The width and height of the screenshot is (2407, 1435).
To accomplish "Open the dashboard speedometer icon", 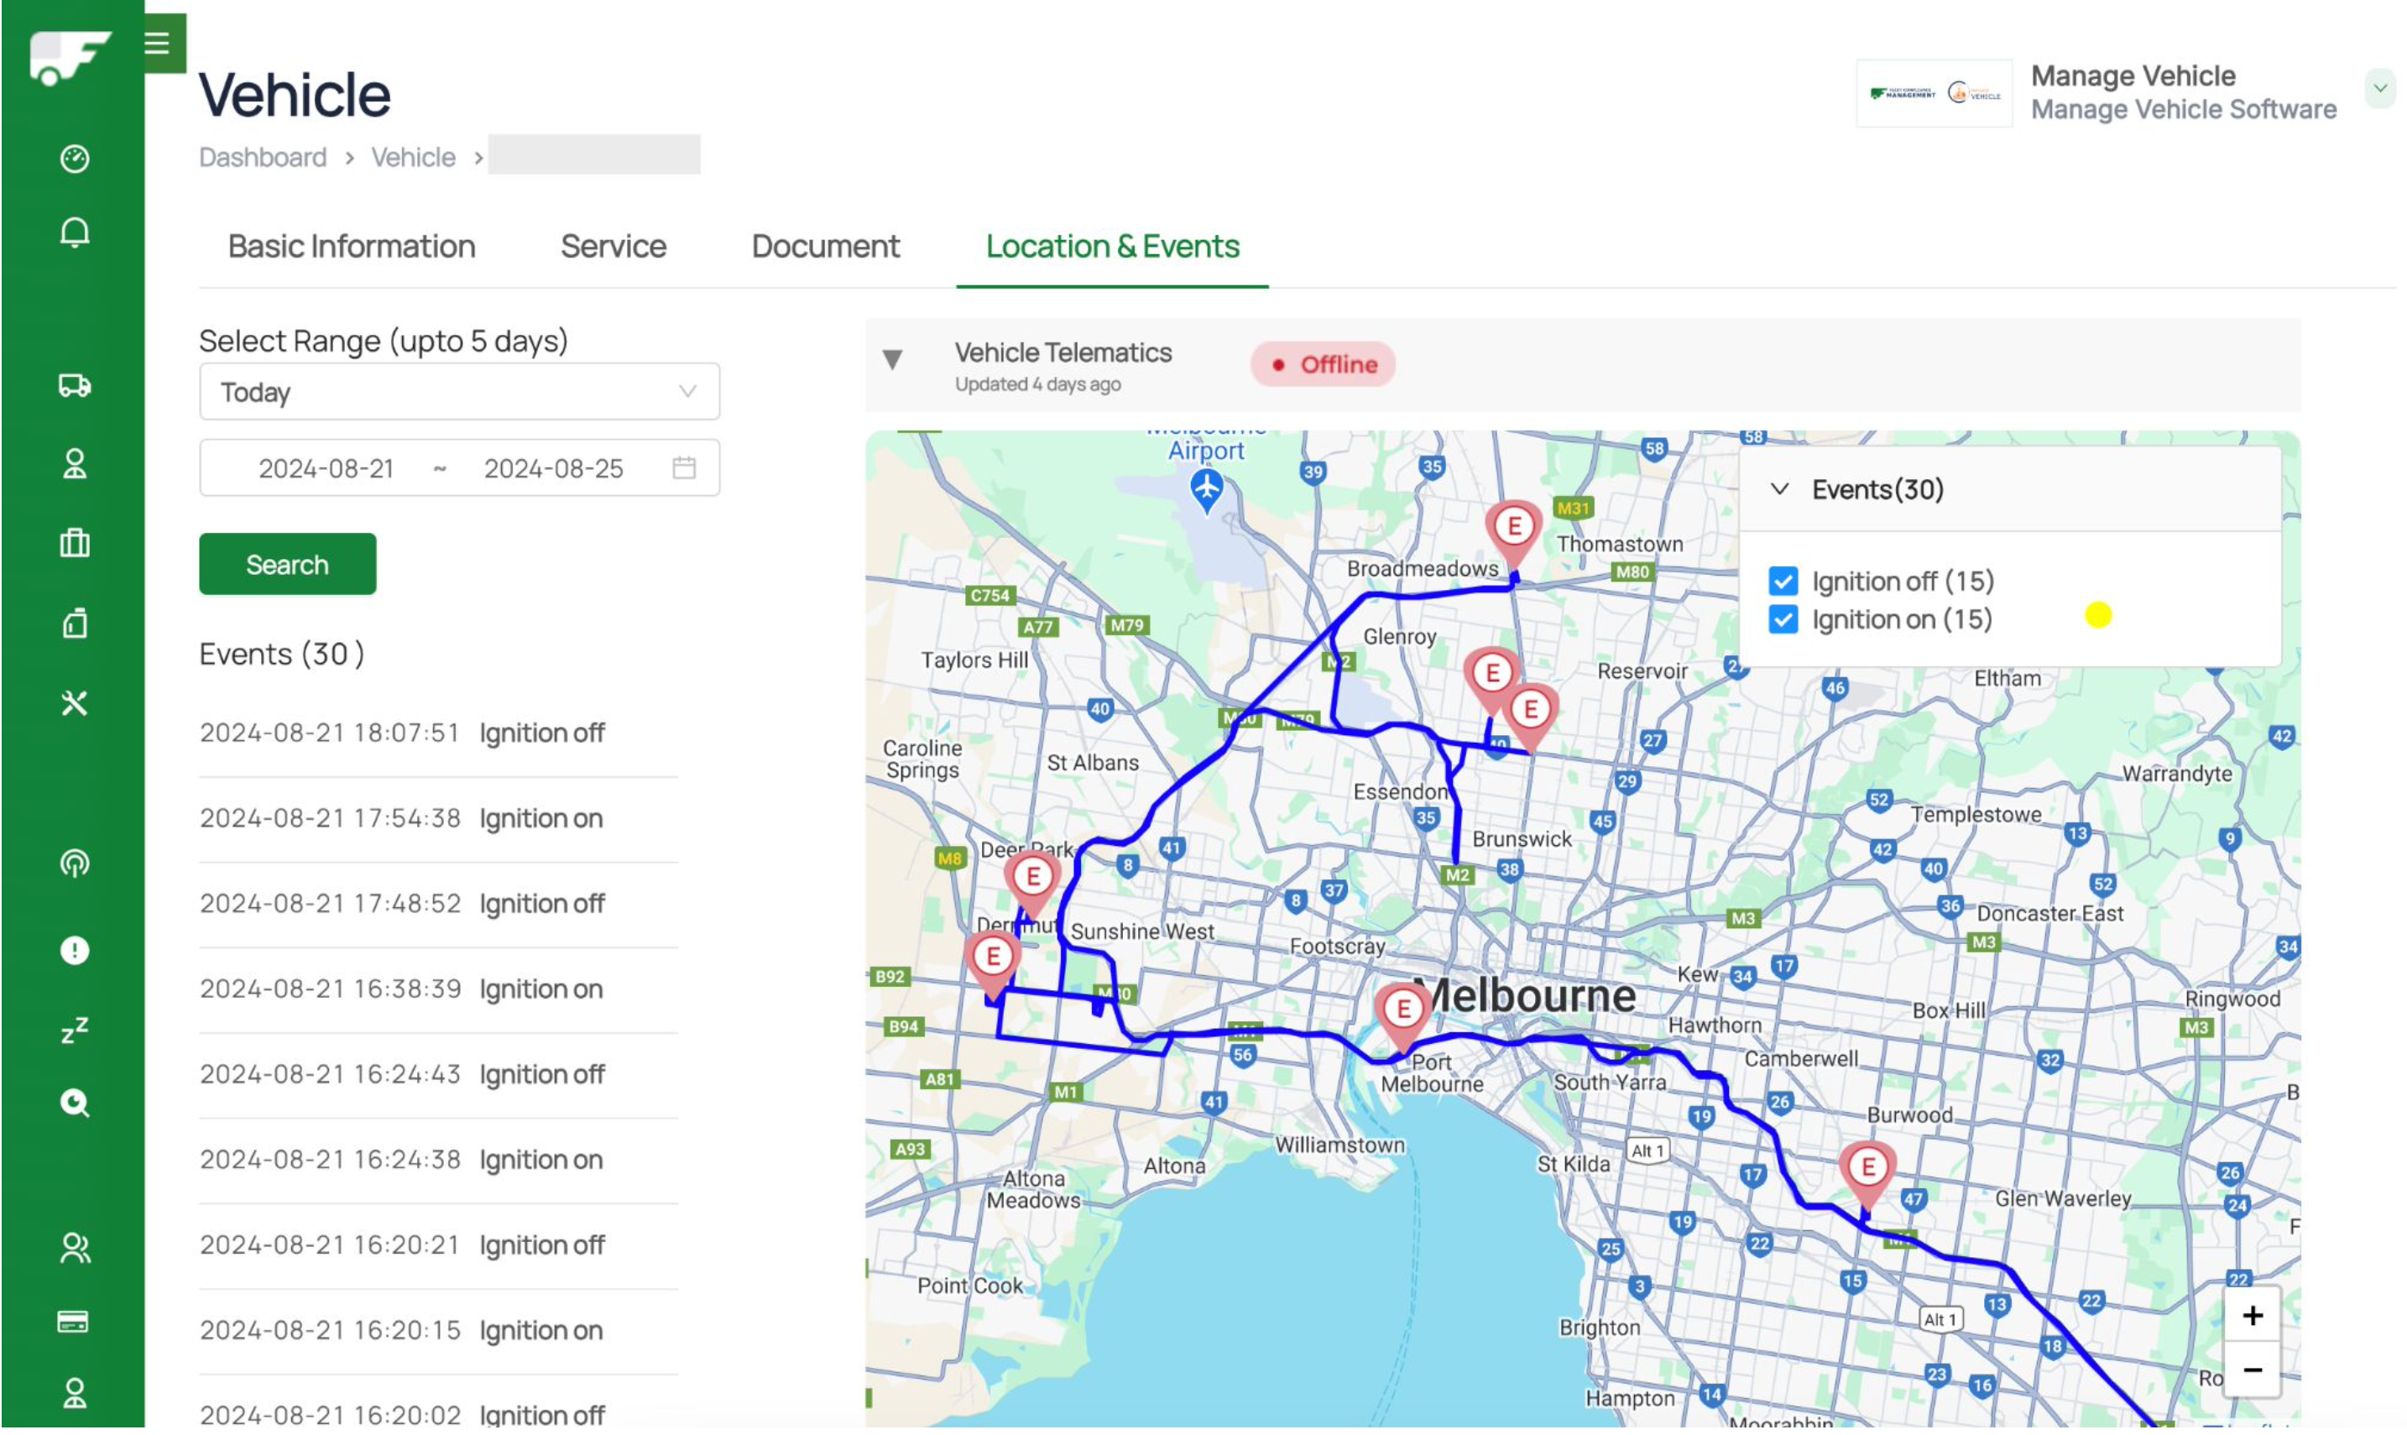I will pos(75,159).
